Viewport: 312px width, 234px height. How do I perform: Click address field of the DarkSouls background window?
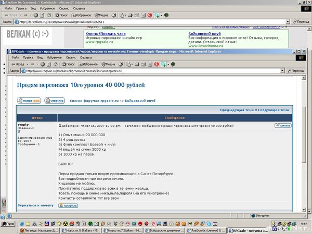[152, 22]
